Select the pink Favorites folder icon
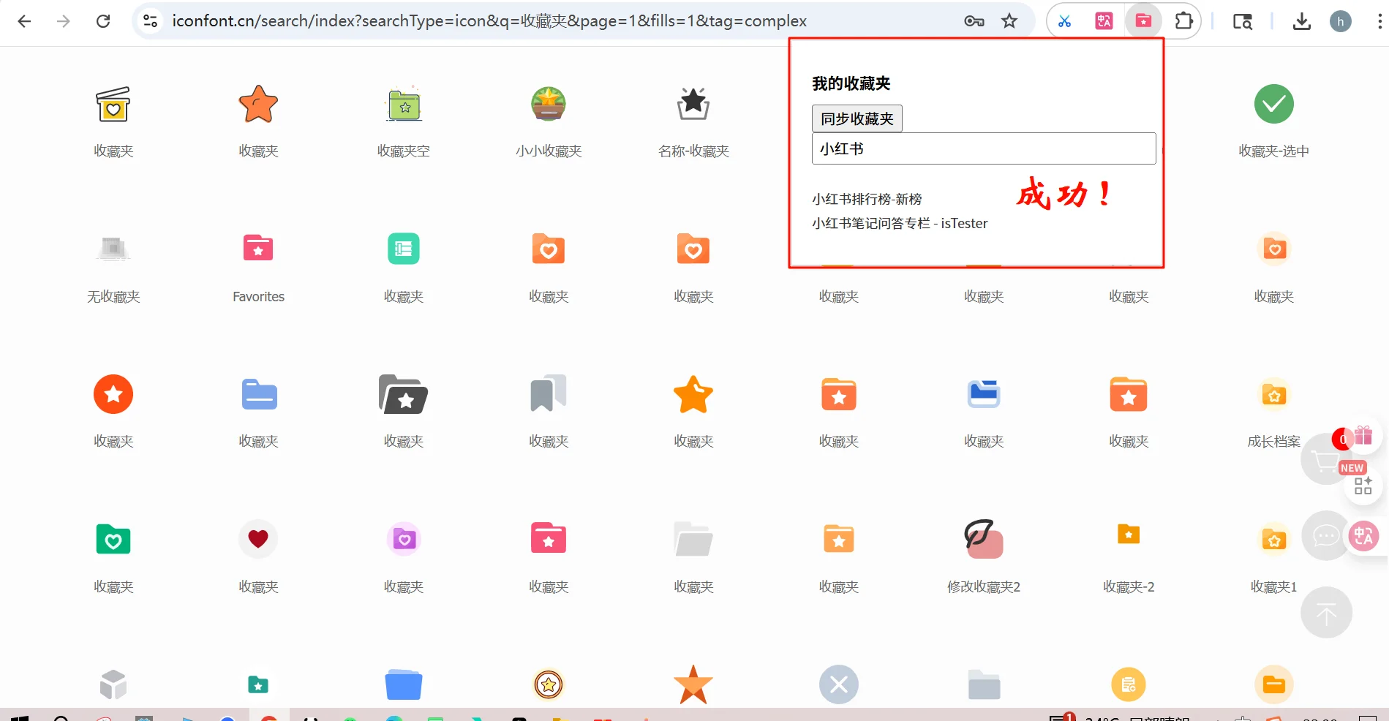 point(257,249)
